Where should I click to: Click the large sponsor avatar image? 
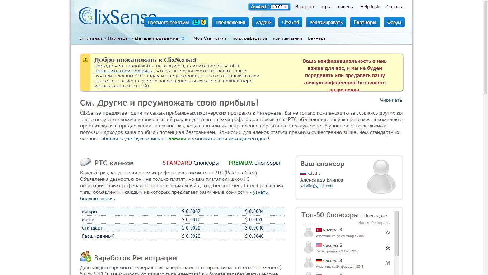click(x=381, y=177)
